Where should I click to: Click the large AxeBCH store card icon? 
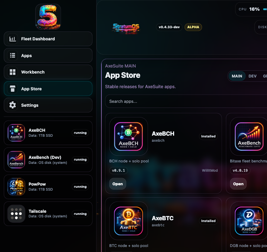[129, 136]
